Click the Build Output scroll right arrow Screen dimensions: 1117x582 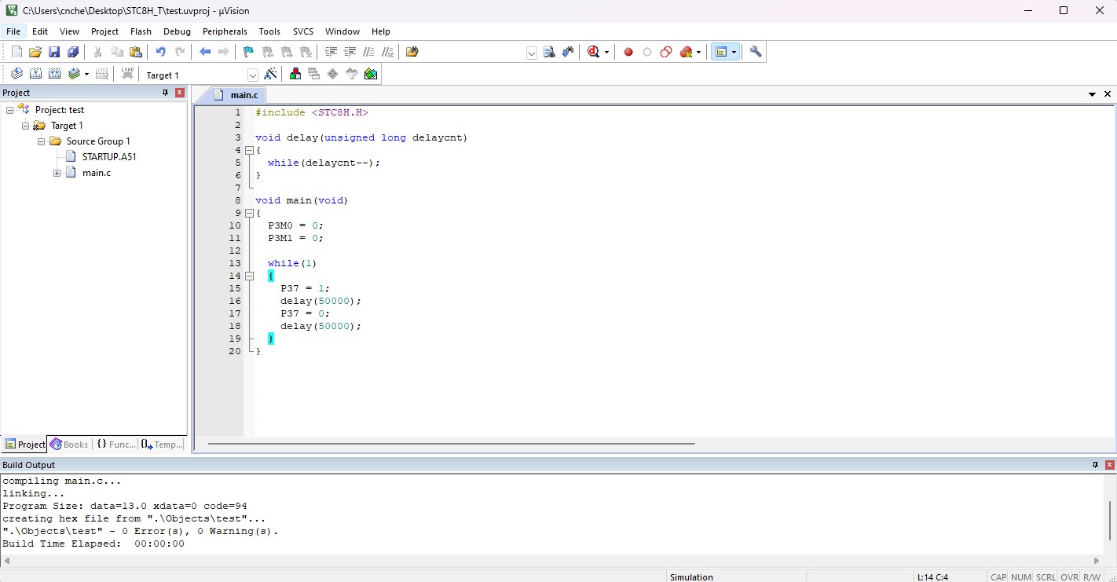point(1097,561)
